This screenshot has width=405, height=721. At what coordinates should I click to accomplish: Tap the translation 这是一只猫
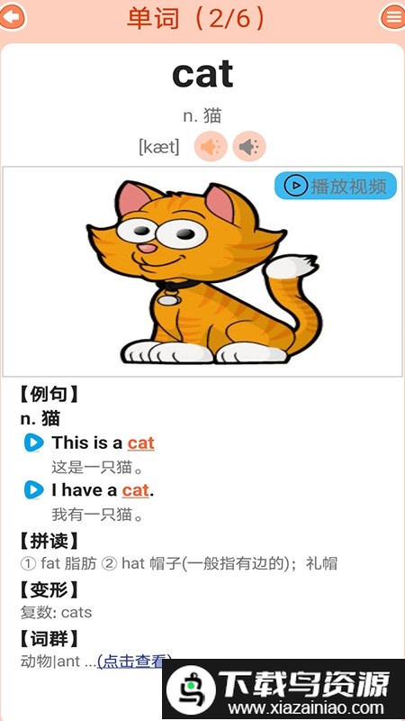click(98, 468)
